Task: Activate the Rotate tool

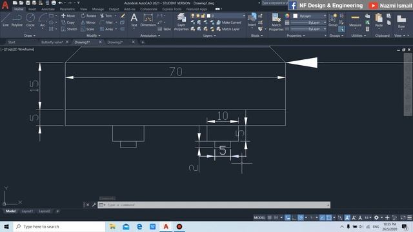Action: [88, 15]
